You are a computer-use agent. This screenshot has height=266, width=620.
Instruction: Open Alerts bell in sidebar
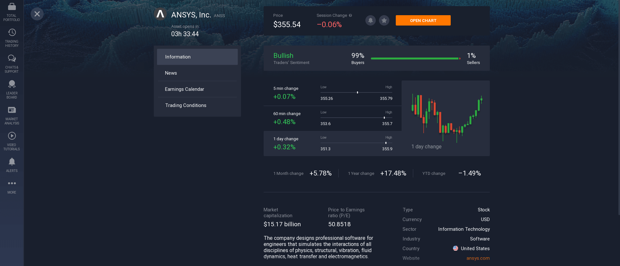(12, 162)
